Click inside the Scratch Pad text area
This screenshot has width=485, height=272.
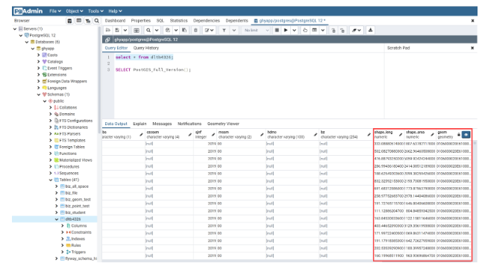[431, 85]
